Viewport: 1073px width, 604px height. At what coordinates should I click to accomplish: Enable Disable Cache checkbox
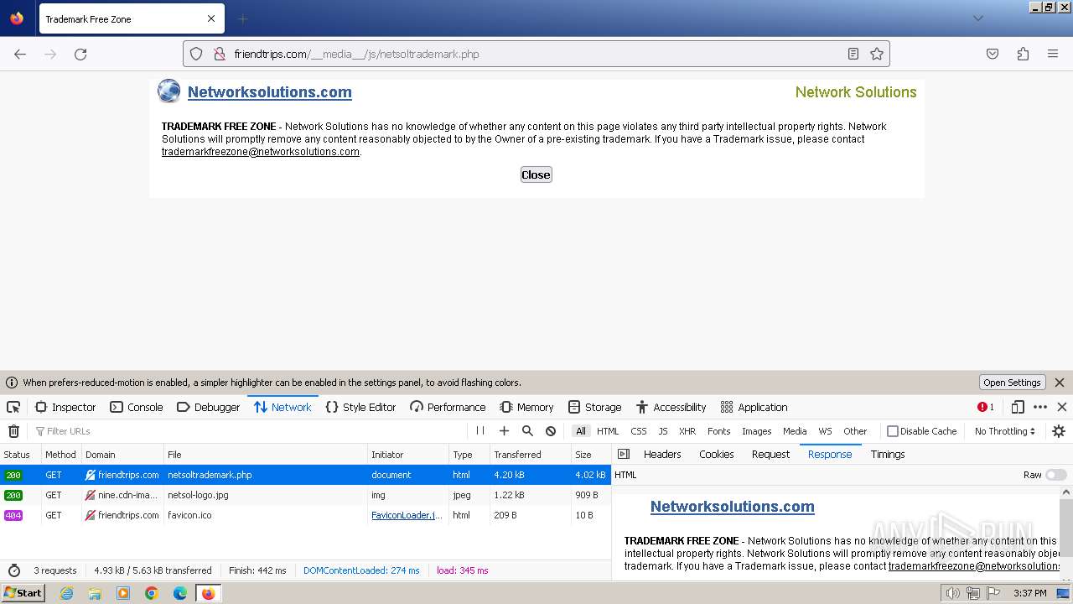click(893, 431)
